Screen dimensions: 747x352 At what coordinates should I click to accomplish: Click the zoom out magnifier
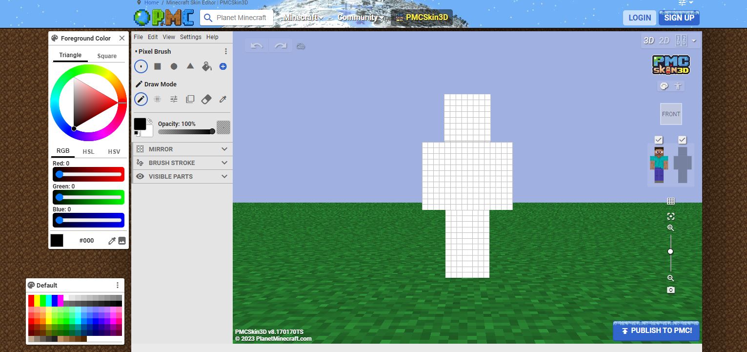pyautogui.click(x=671, y=278)
